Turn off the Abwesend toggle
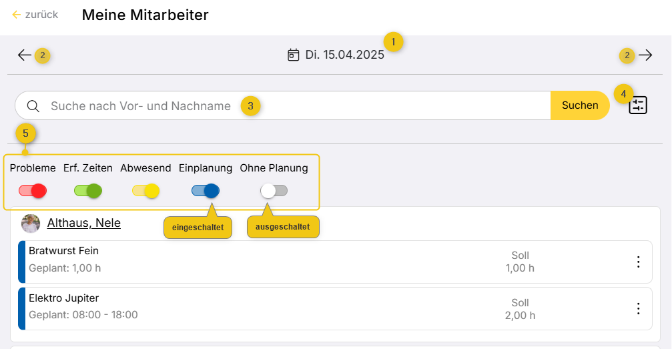Image resolution: width=672 pixels, height=349 pixels. (x=145, y=191)
